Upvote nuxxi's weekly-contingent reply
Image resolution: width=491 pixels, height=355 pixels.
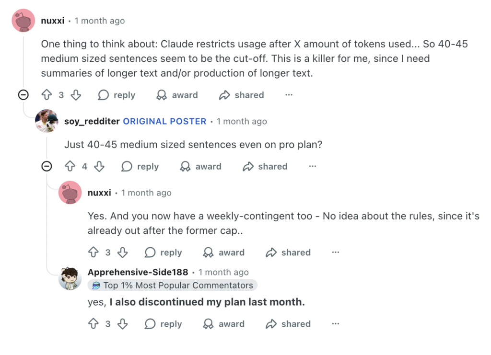[x=94, y=252]
